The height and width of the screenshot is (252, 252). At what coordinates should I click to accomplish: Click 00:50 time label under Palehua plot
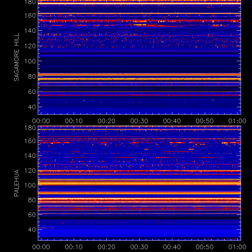coord(204,247)
